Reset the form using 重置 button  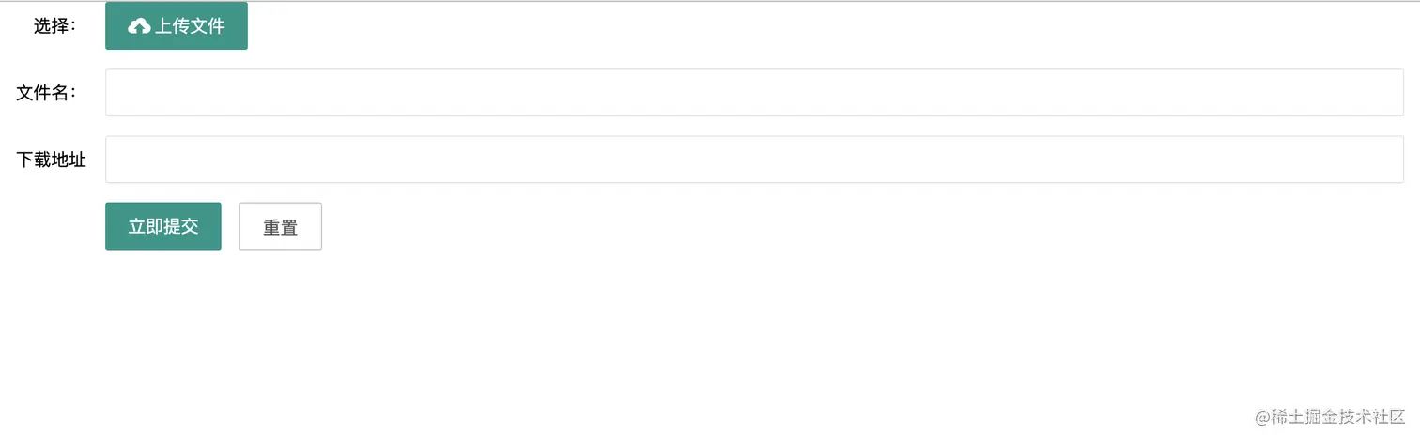280,227
